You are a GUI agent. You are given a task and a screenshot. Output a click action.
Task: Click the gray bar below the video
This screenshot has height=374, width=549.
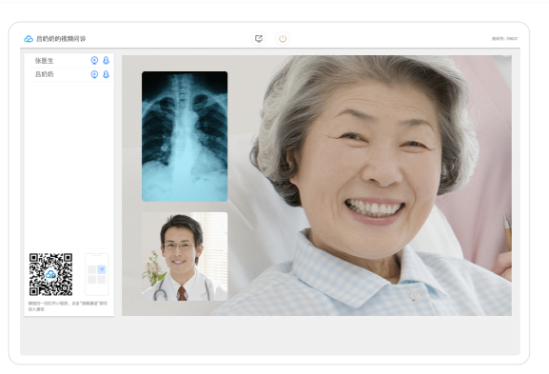pyautogui.click(x=270, y=336)
